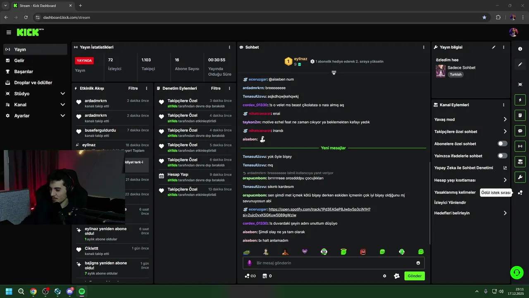Screen dimensions: 529x298
Task: Edit stream info with pencil icon in Yayın bilgisi
Action: [x=493, y=47]
